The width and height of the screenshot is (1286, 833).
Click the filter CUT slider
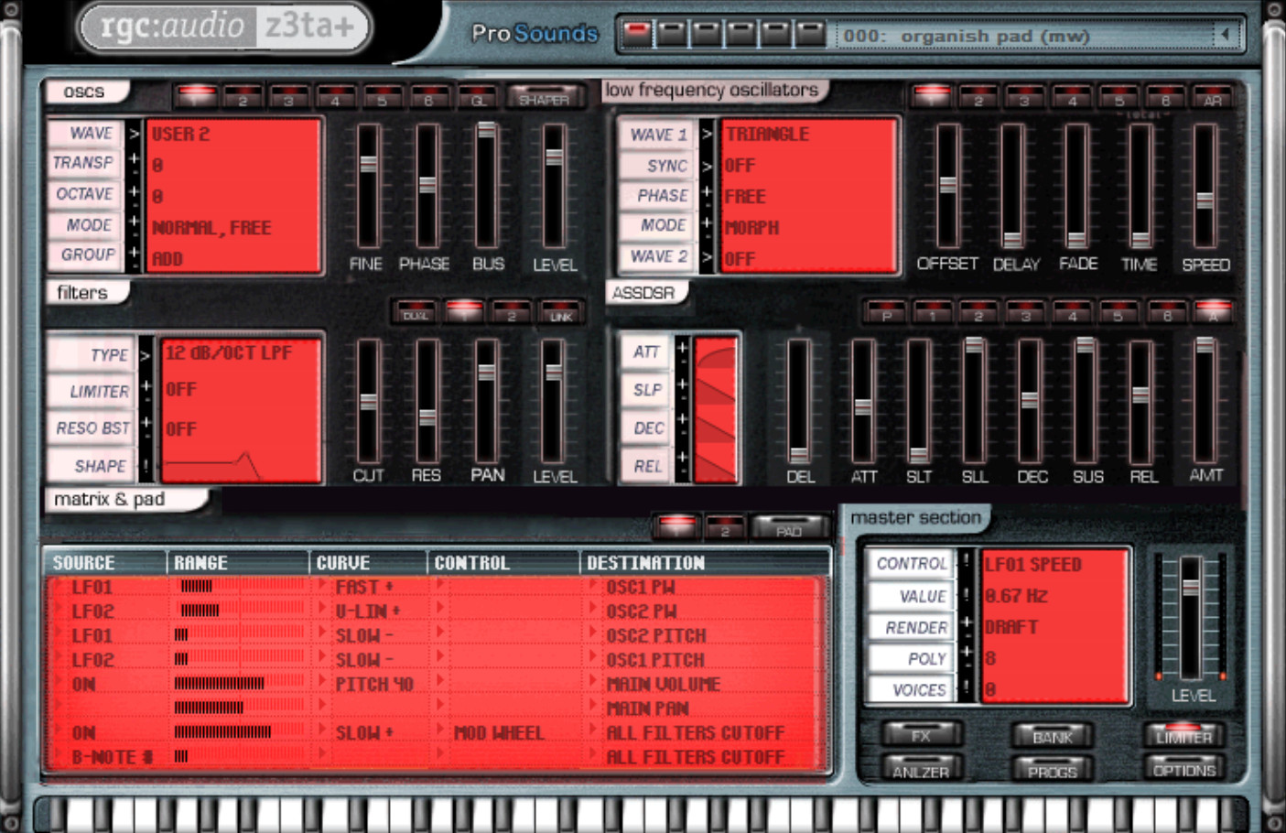point(368,400)
